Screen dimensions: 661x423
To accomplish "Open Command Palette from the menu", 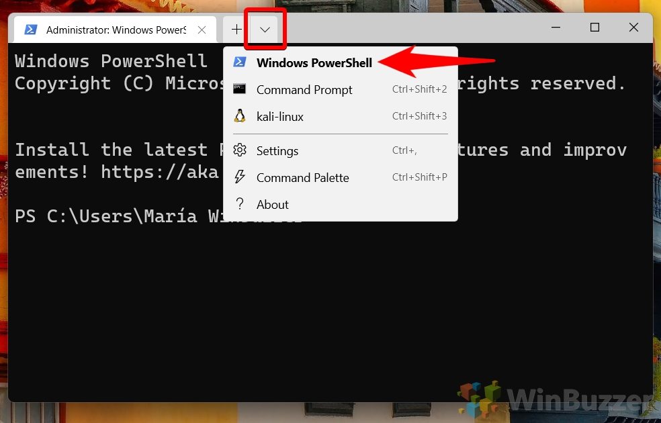I will (x=340, y=178).
